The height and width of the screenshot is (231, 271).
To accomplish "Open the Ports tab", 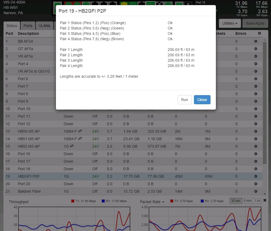I will click(28, 26).
